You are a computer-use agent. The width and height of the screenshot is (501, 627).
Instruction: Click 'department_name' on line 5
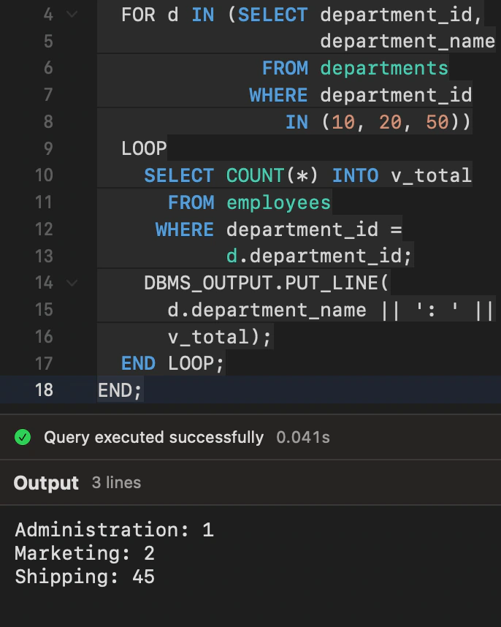pos(408,42)
